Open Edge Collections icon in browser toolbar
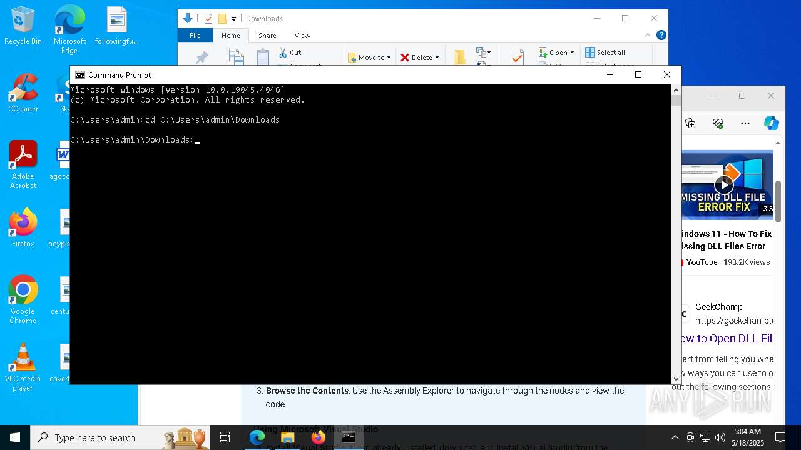Viewport: 801px width, 450px height. (691, 123)
